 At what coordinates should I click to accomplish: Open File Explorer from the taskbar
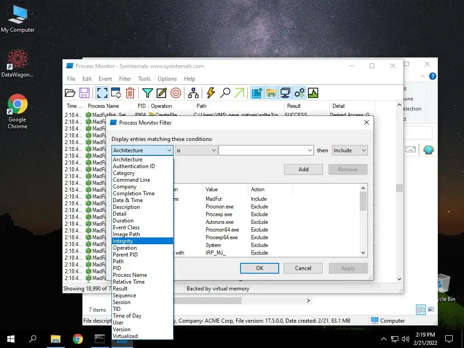pos(55,339)
